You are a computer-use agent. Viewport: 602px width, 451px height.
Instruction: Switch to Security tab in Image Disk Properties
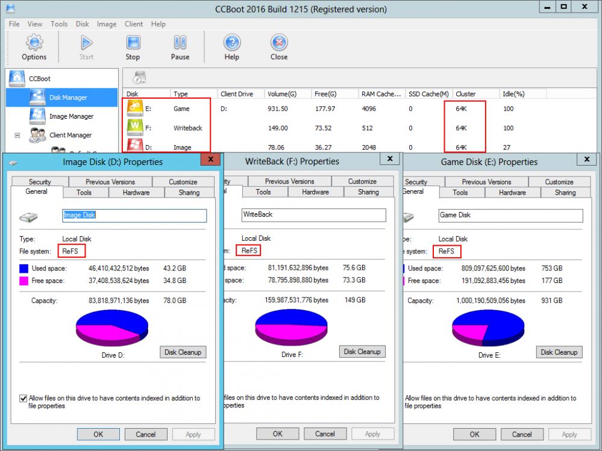(40, 181)
